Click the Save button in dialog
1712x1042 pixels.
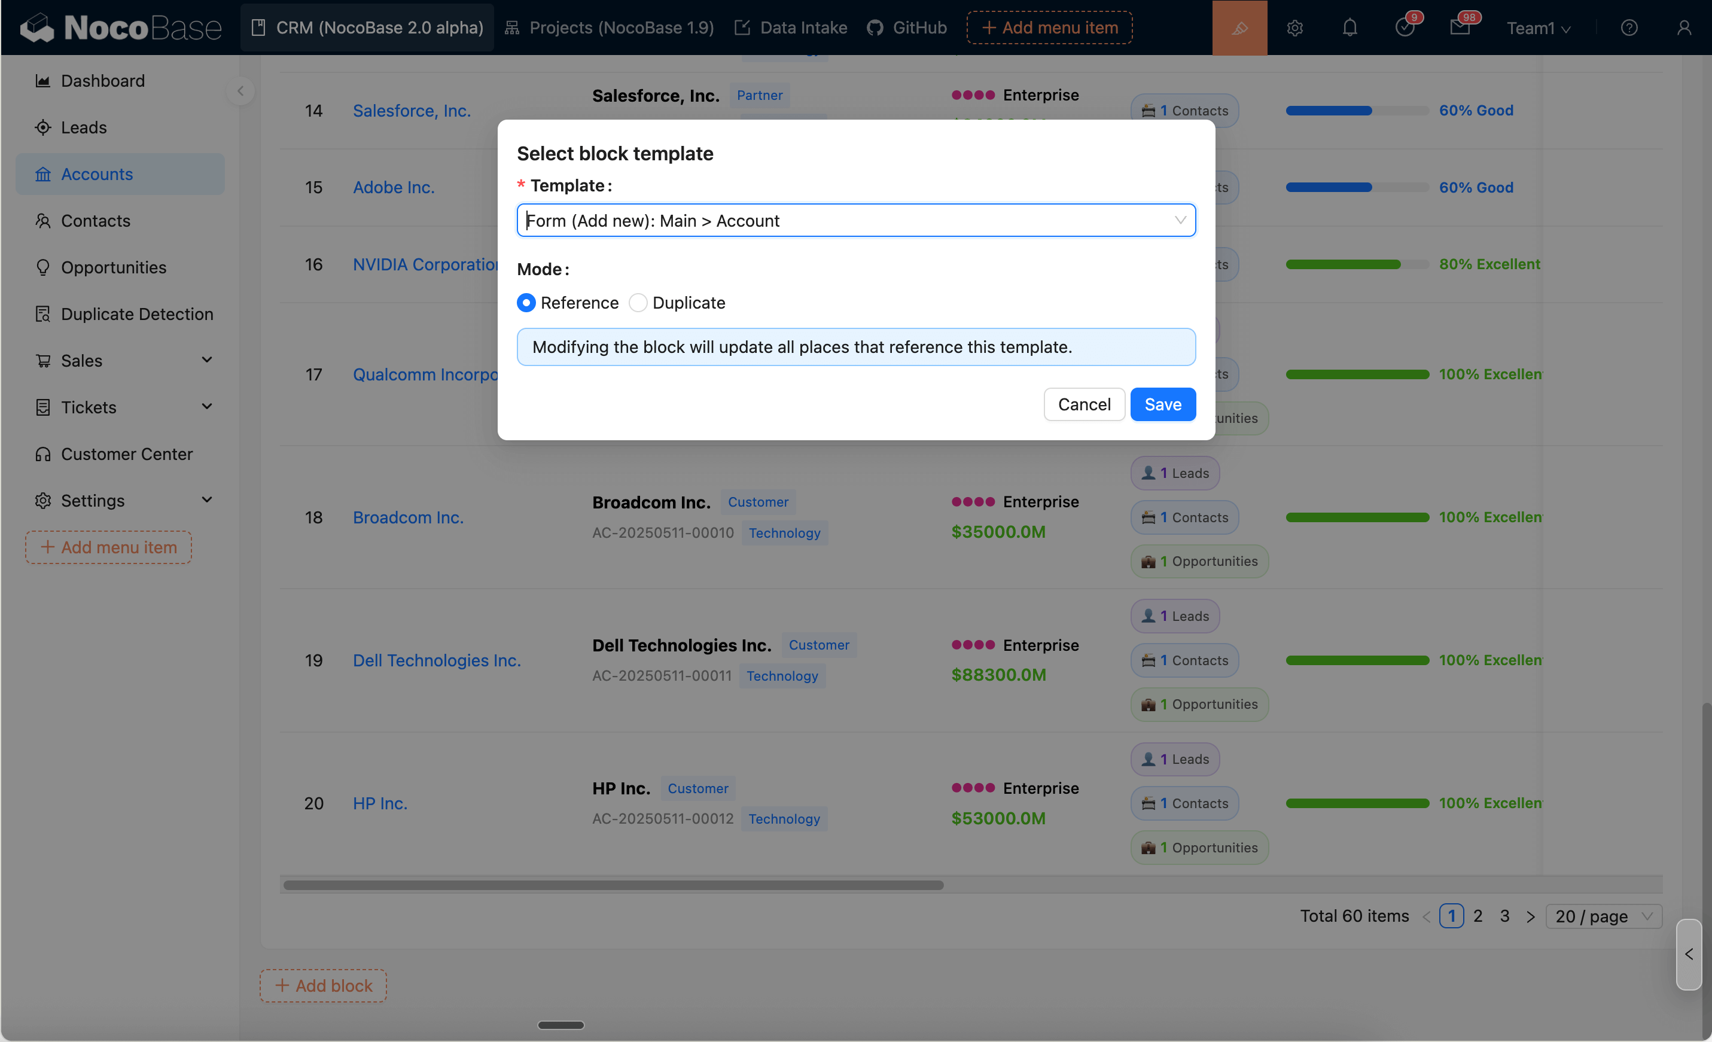pos(1162,404)
